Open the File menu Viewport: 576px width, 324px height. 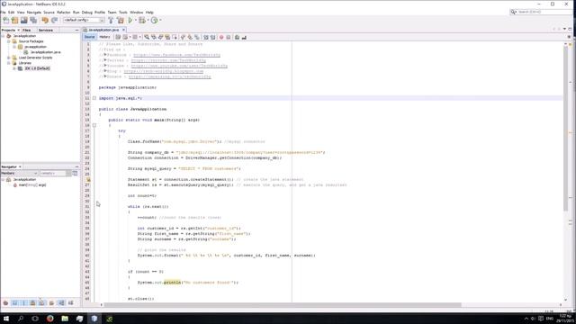[x=3, y=12]
